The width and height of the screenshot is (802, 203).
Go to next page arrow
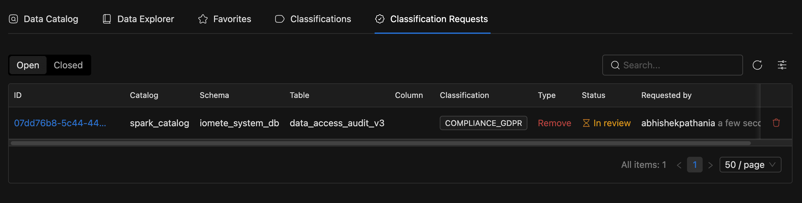[x=710, y=165]
